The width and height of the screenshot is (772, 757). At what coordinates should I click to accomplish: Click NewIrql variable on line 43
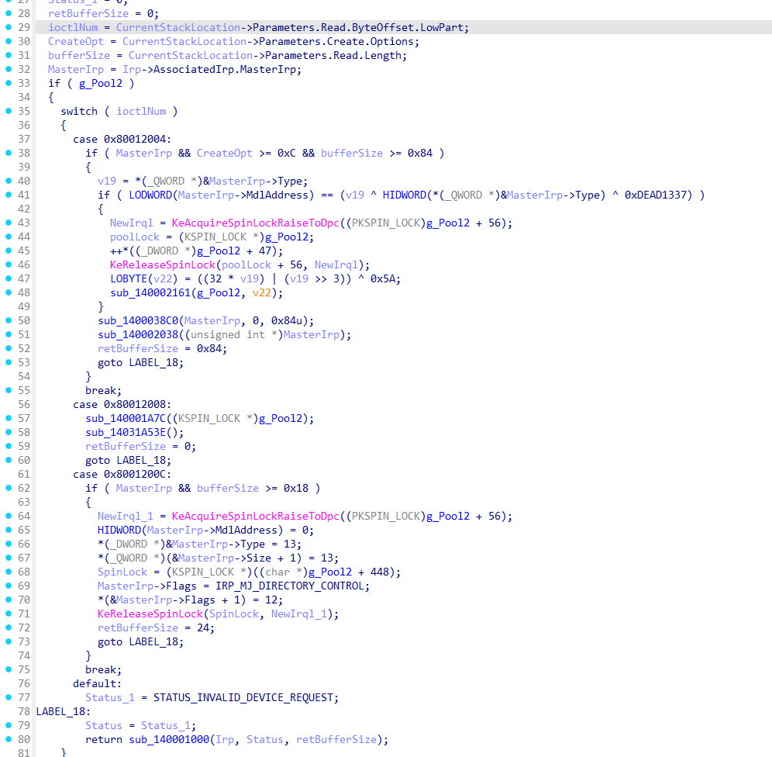(132, 223)
